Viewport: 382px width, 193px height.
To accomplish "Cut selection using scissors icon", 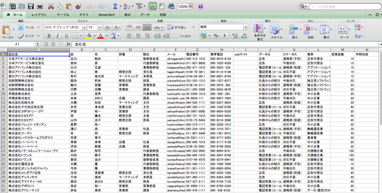I will pyautogui.click(x=51, y=6).
